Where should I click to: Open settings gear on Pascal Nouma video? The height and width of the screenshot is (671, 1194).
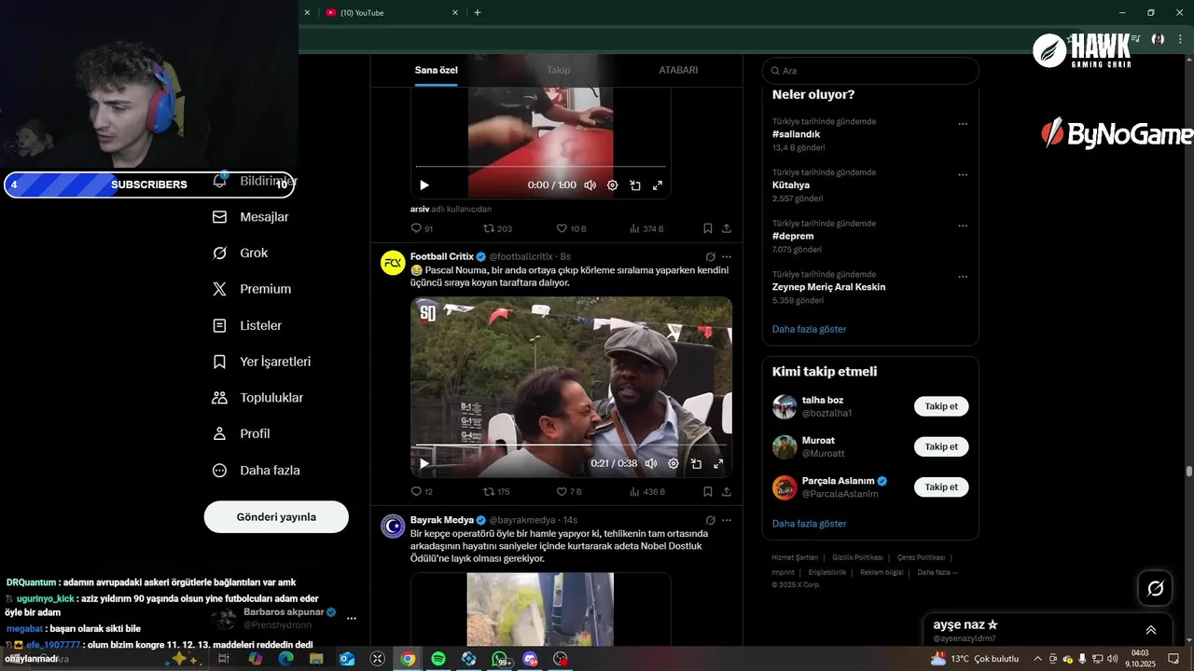[673, 463]
